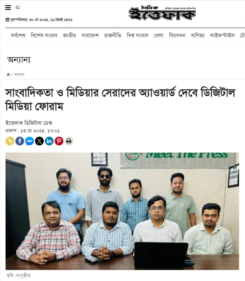
Task: Open রাজনীতি navigation item
Action: tap(113, 35)
